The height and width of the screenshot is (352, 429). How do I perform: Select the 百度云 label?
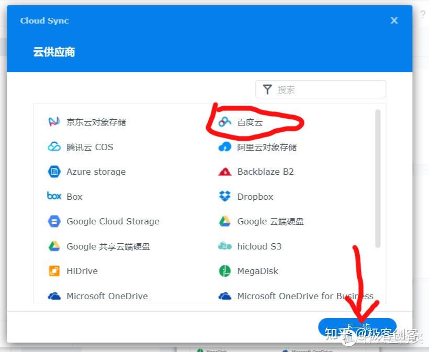point(250,122)
